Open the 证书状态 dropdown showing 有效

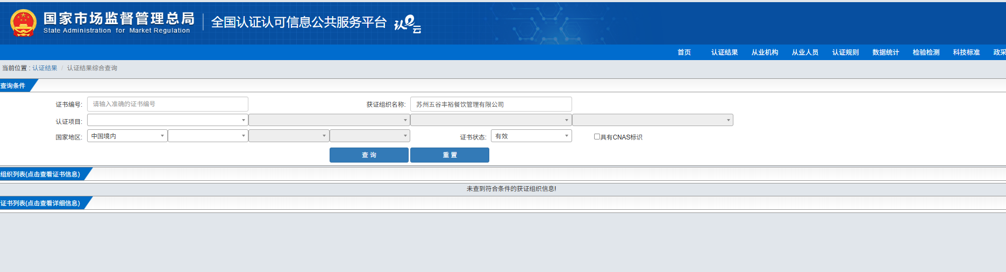point(531,136)
